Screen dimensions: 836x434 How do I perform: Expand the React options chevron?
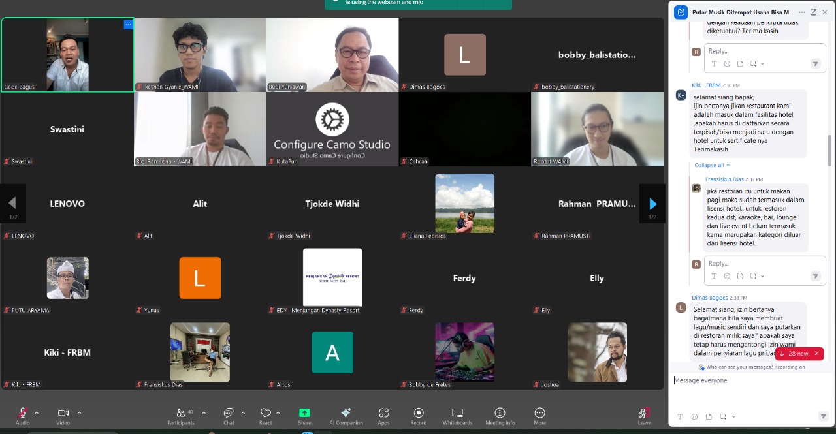click(278, 412)
